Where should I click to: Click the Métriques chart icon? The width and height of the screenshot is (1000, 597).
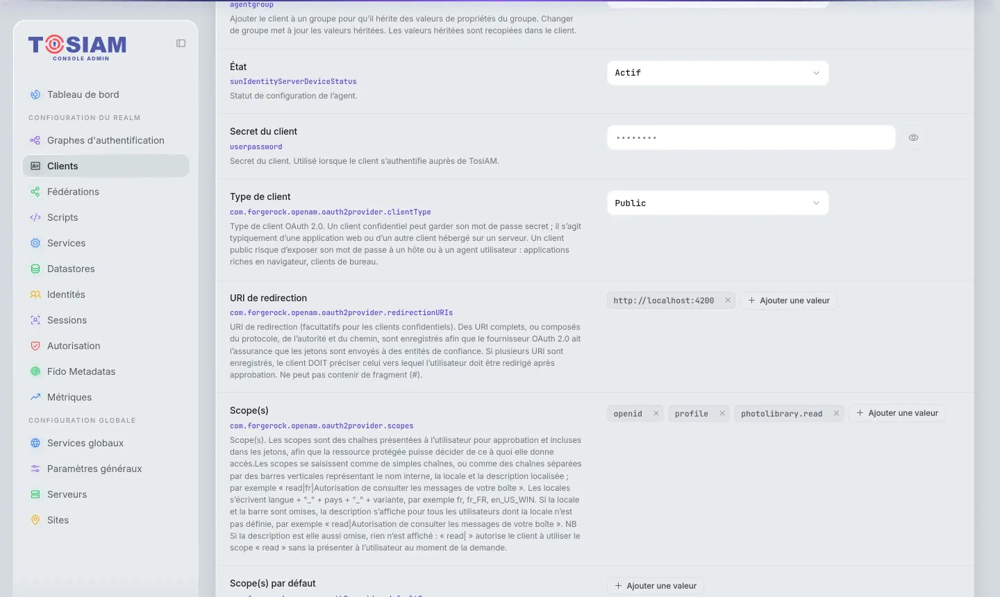click(x=35, y=397)
